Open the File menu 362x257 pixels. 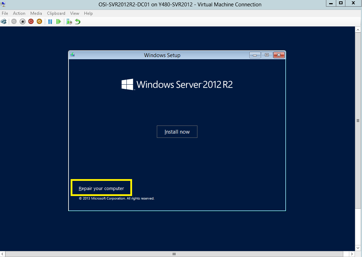5,13
